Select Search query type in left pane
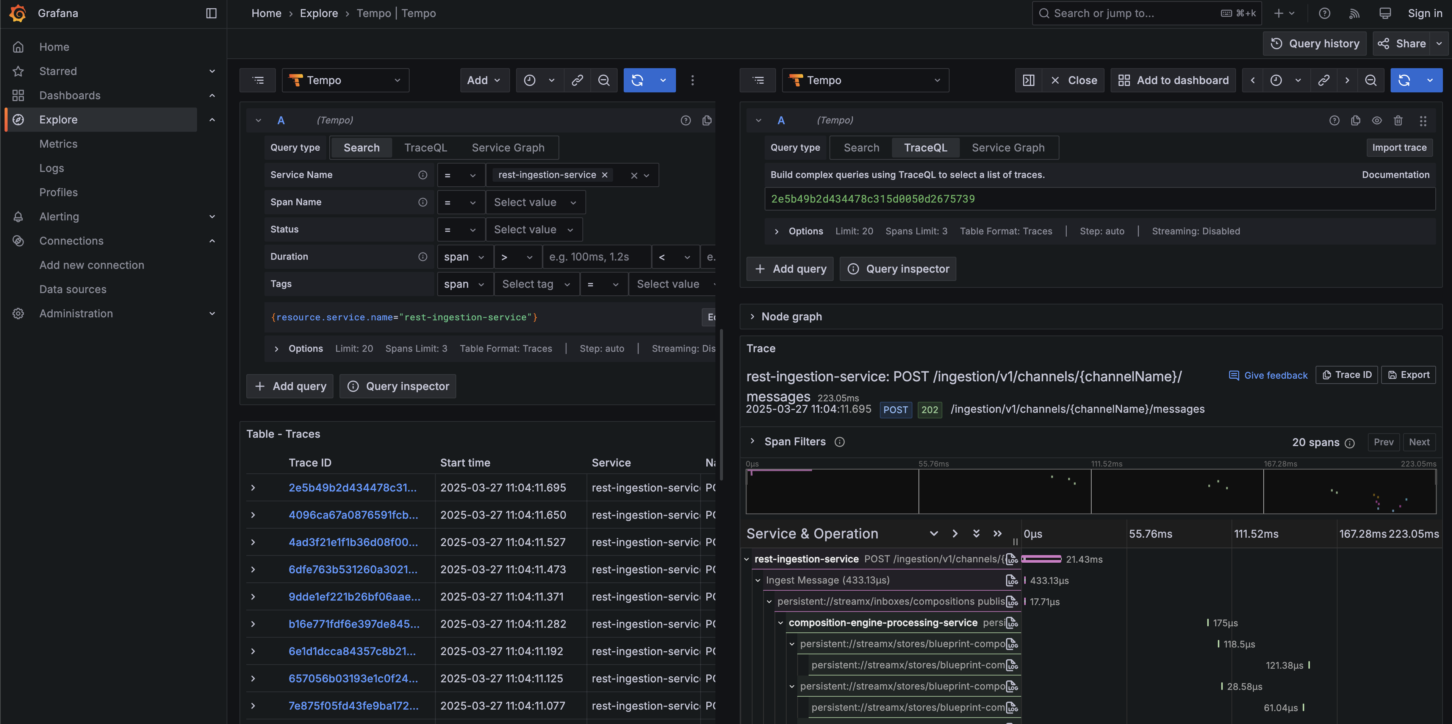 (361, 148)
